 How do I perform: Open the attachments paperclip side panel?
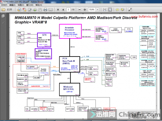pos(3,23)
